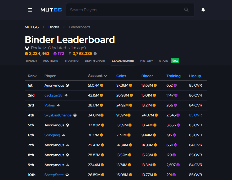Click training icon beside 3,656

[178, 125]
